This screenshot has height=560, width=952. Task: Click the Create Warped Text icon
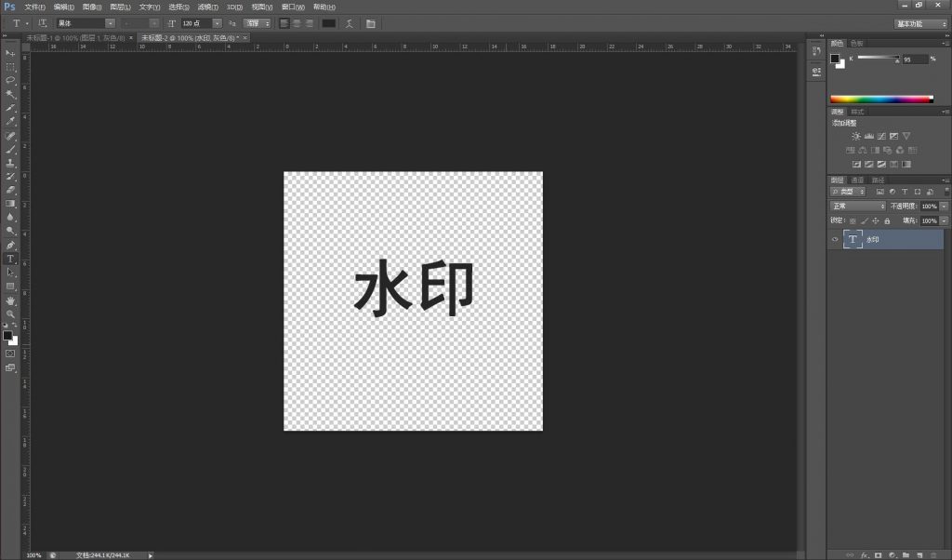(350, 23)
